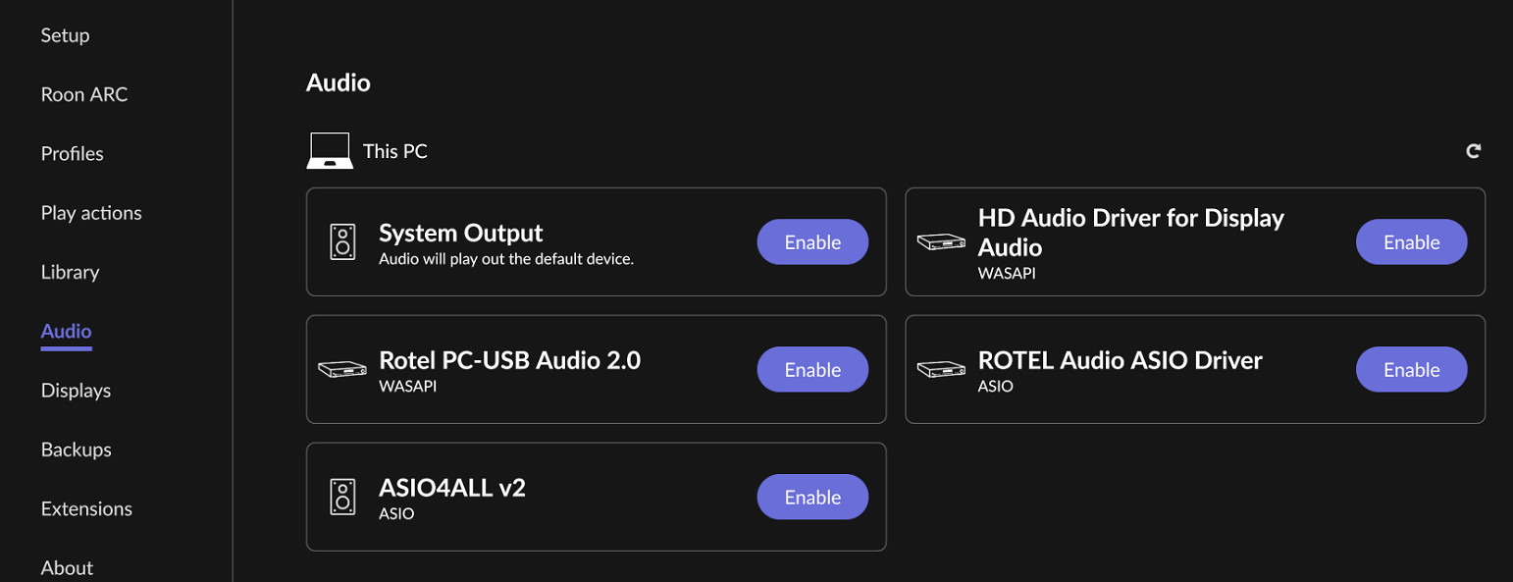
Task: Click the This PC laptop icon
Action: point(330,151)
